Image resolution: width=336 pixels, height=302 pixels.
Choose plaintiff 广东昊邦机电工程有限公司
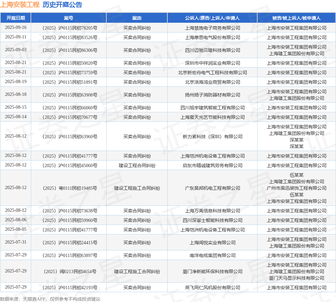tap(212, 188)
